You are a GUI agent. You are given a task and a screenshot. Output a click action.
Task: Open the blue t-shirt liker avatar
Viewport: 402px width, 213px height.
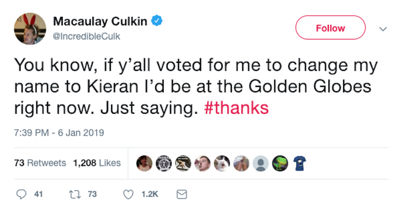[299, 163]
